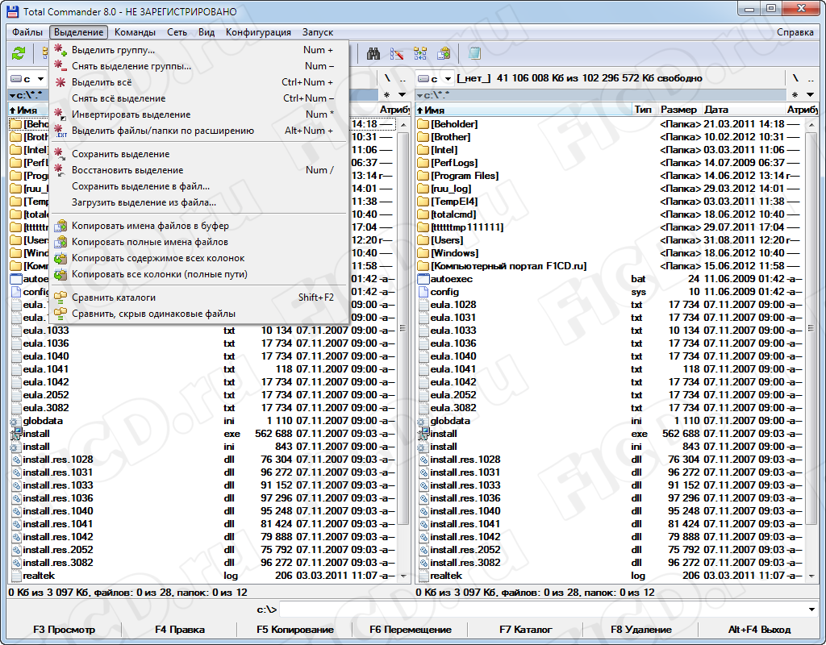Click the copy names to clipboard toolbar icon
The image size is (826, 645).
pyautogui.click(x=444, y=53)
